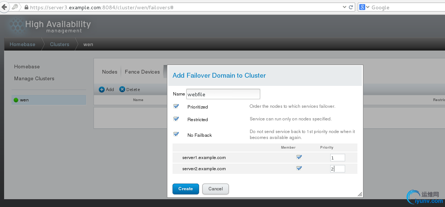Screen dimensions: 445x207
Task: Click the Prioritized label text
Action: [198, 107]
